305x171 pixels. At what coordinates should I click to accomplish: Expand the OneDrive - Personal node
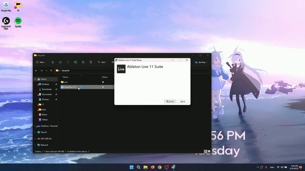(x=35, y=126)
